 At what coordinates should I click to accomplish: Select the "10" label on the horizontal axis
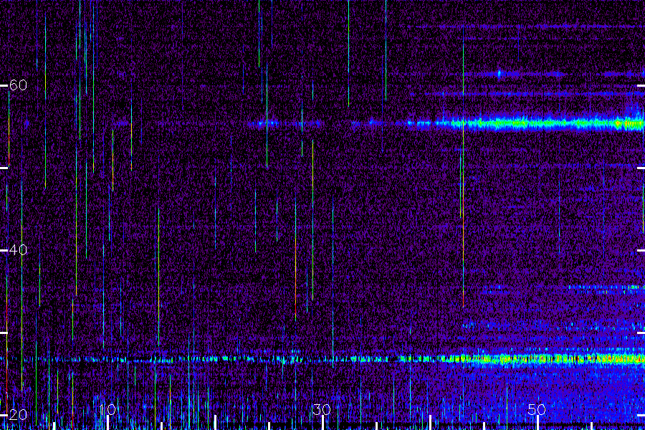tap(107, 409)
